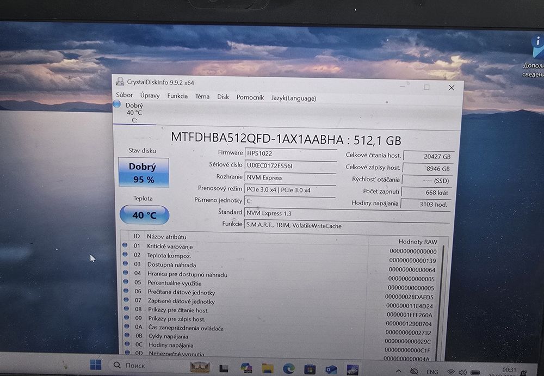Screen dimensions: 544x376
Task: Click the CrystalDiskInfo taskbar icon
Action: [353, 369]
